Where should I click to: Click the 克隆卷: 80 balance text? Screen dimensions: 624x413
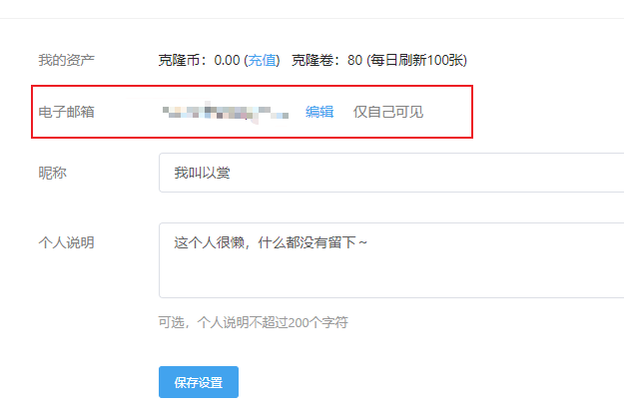326,60
